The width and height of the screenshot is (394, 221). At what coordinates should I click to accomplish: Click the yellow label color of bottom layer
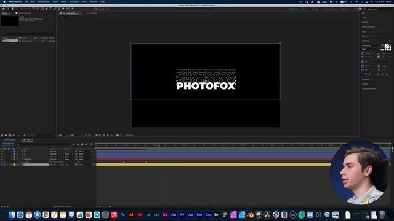click(x=14, y=165)
